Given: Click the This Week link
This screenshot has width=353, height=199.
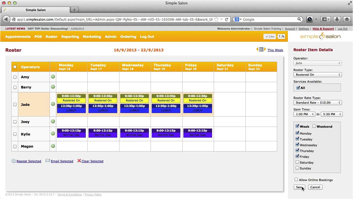Looking at the screenshot, I should pos(275,50).
